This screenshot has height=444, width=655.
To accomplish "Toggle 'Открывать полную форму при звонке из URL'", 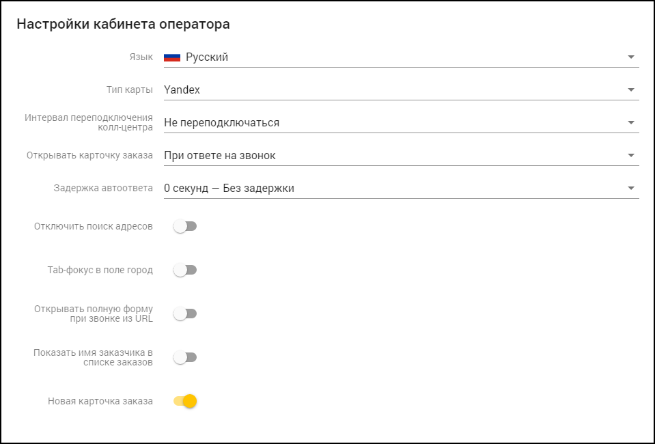I will click(x=185, y=314).
